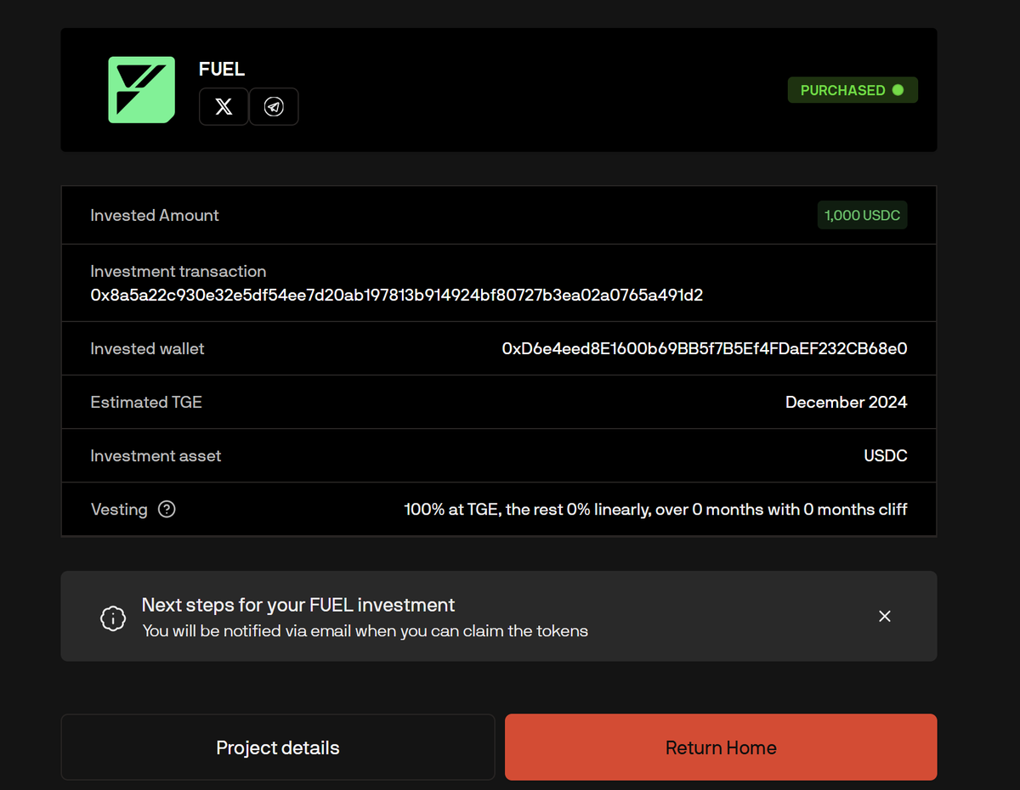Click the Return Home button
The image size is (1020, 790).
[x=721, y=748]
